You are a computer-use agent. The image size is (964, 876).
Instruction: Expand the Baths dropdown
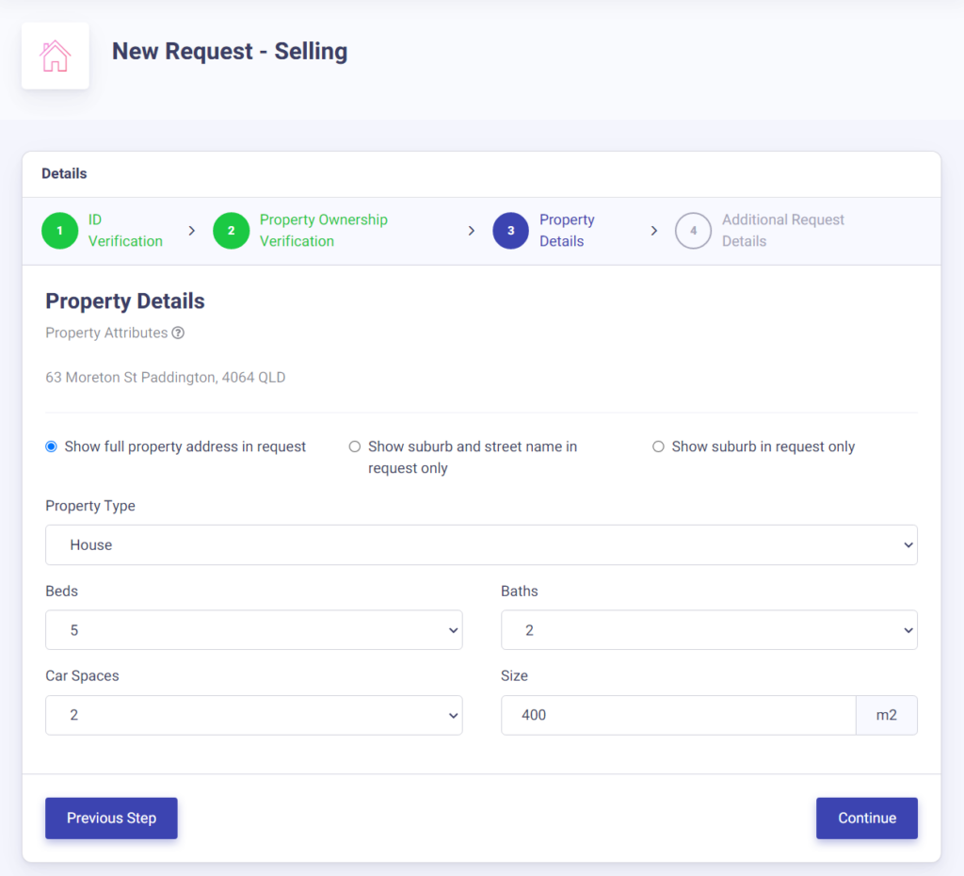pos(708,630)
